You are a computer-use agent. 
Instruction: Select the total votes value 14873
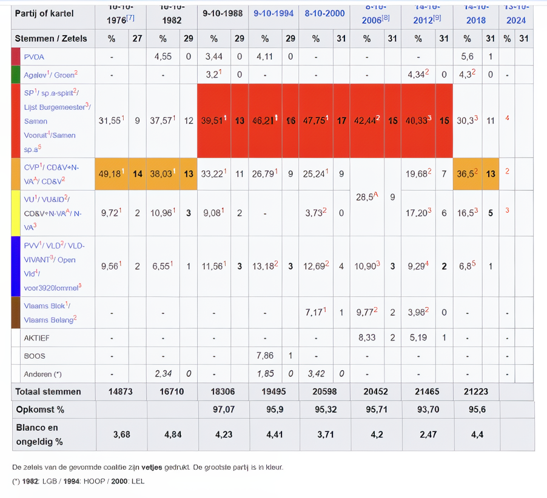click(121, 392)
